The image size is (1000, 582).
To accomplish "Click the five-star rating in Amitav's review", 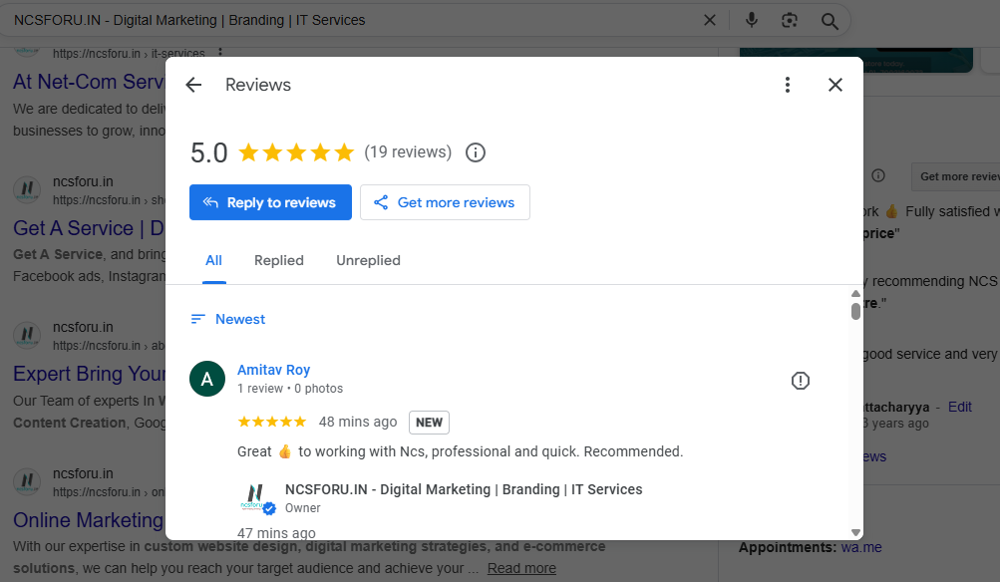I will 271,422.
